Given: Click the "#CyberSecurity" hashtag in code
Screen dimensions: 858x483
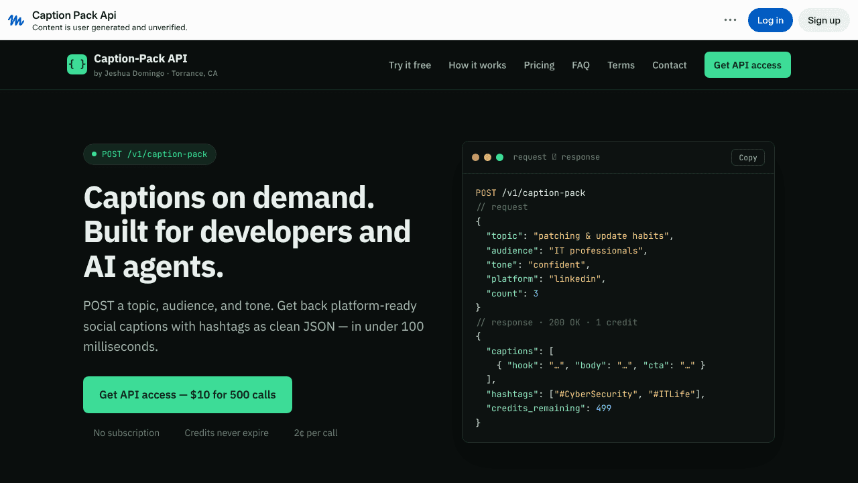Looking at the screenshot, I should tap(597, 394).
